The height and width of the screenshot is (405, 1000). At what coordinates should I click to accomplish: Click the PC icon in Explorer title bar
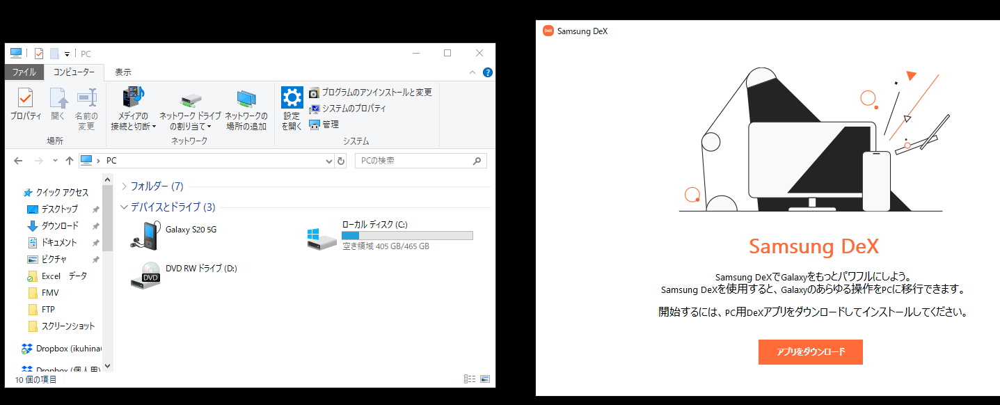tap(16, 54)
